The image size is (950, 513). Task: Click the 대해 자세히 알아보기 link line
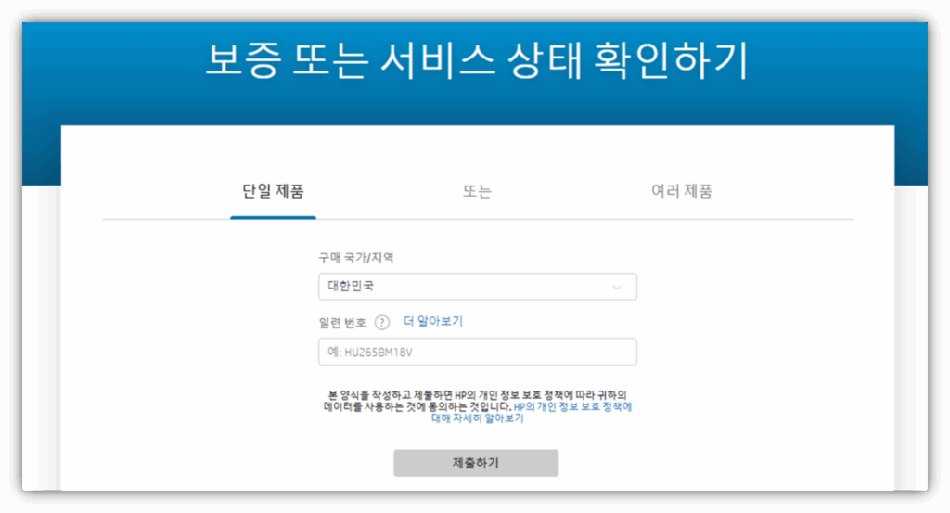477,419
